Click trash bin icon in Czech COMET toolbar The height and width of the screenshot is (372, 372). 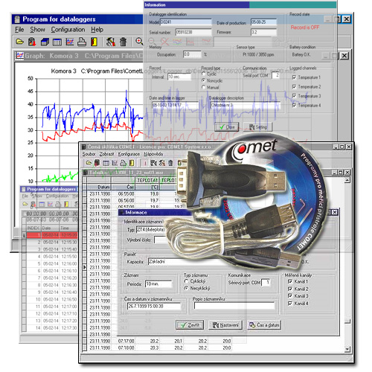pyautogui.click(x=170, y=163)
